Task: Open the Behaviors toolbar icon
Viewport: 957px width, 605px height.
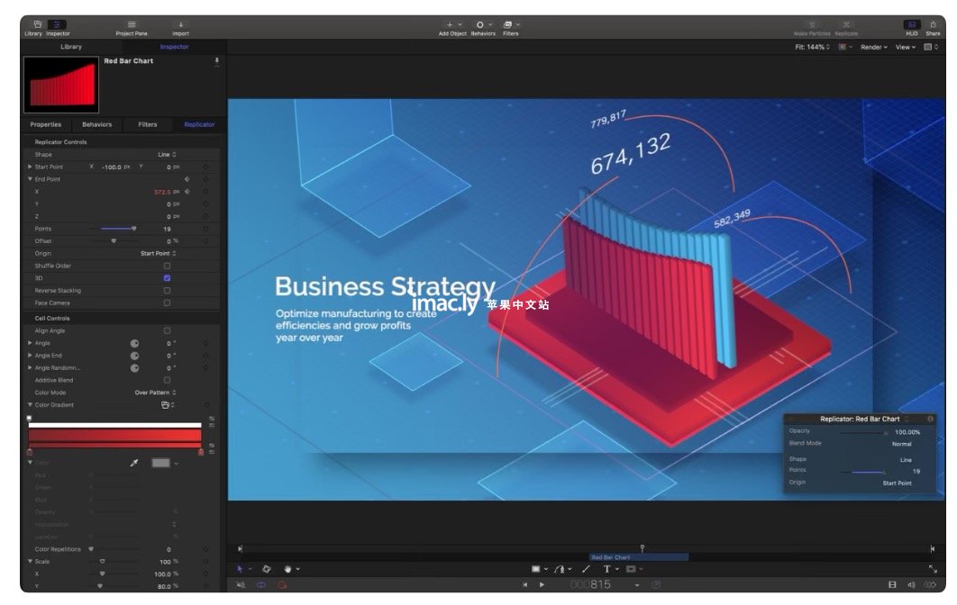Action: (479, 24)
